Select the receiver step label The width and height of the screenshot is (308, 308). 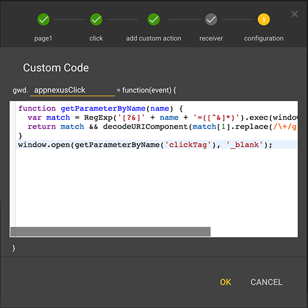point(211,38)
